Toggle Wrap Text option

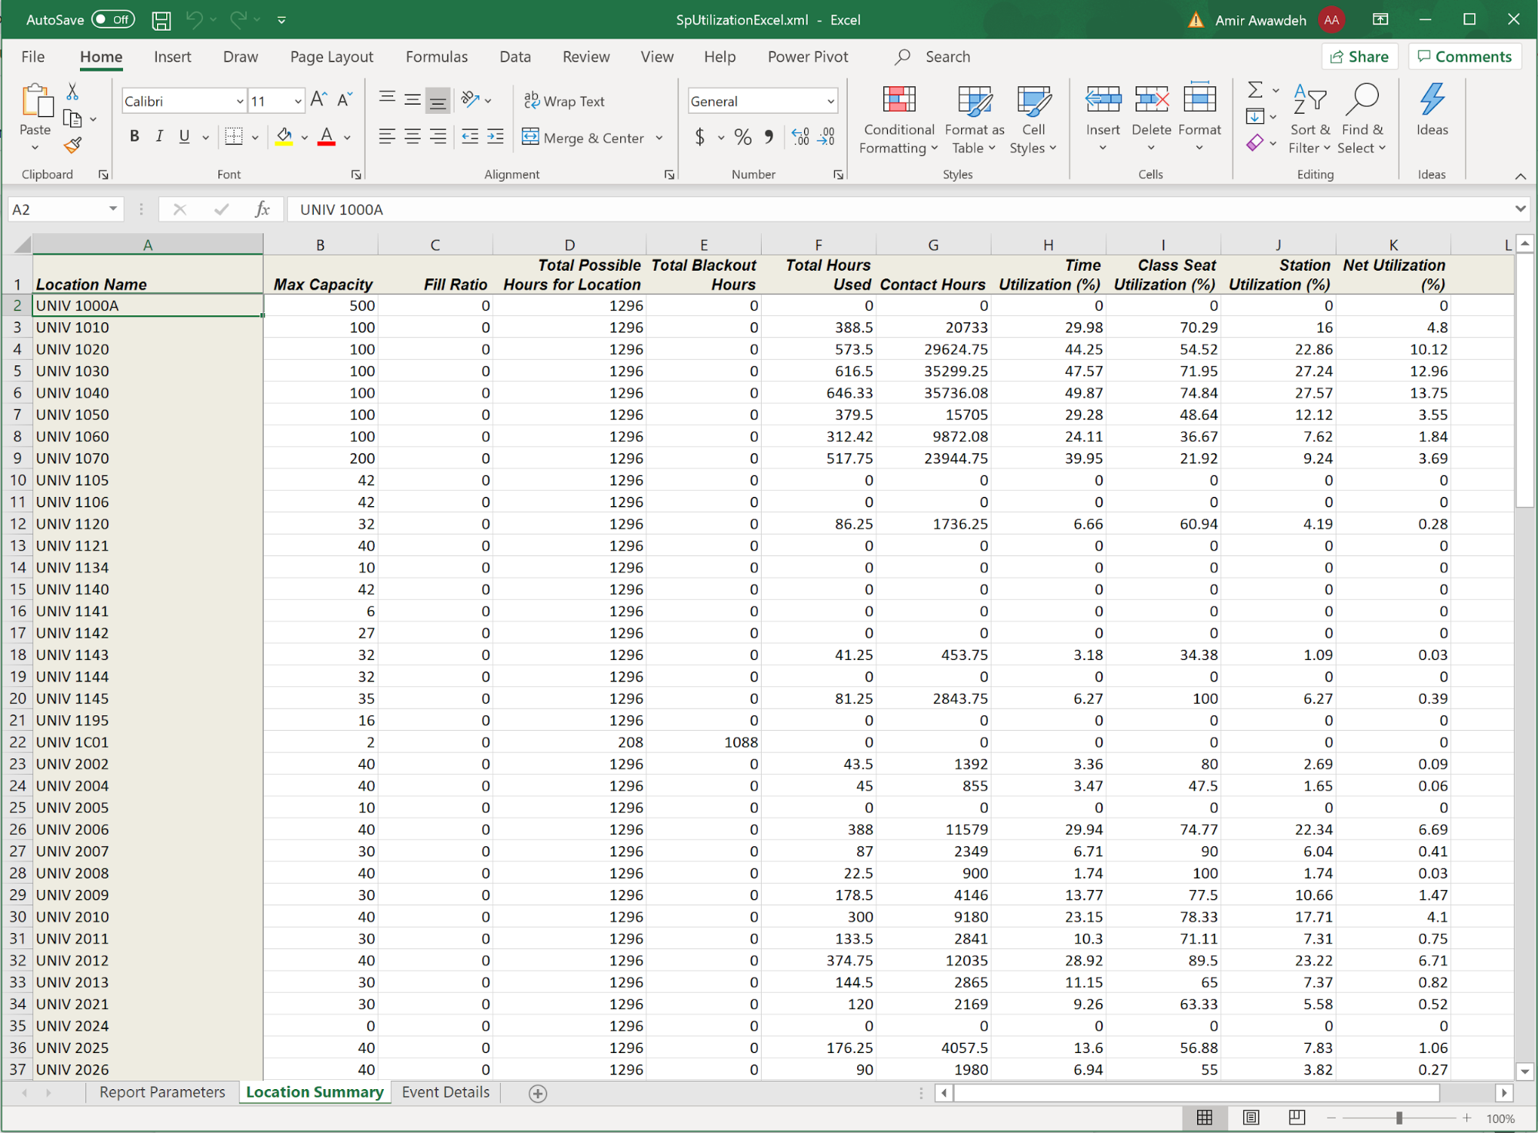tap(564, 101)
